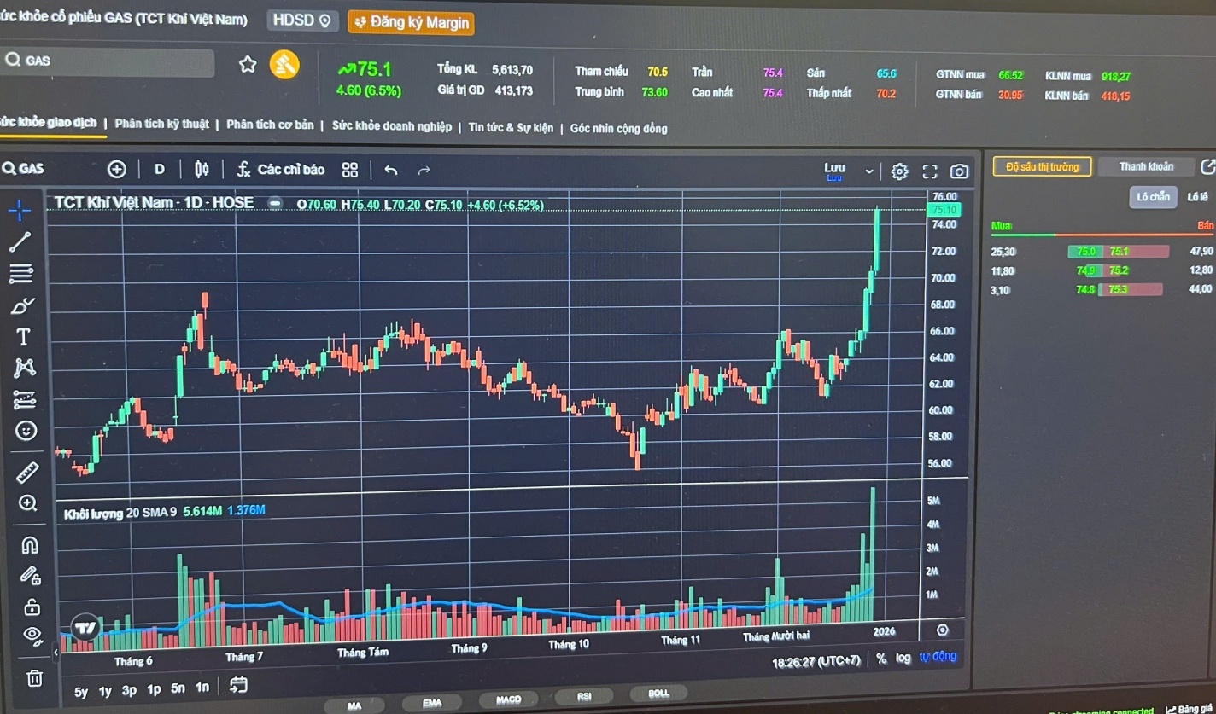Select the trend line drawing tool

[x=23, y=241]
